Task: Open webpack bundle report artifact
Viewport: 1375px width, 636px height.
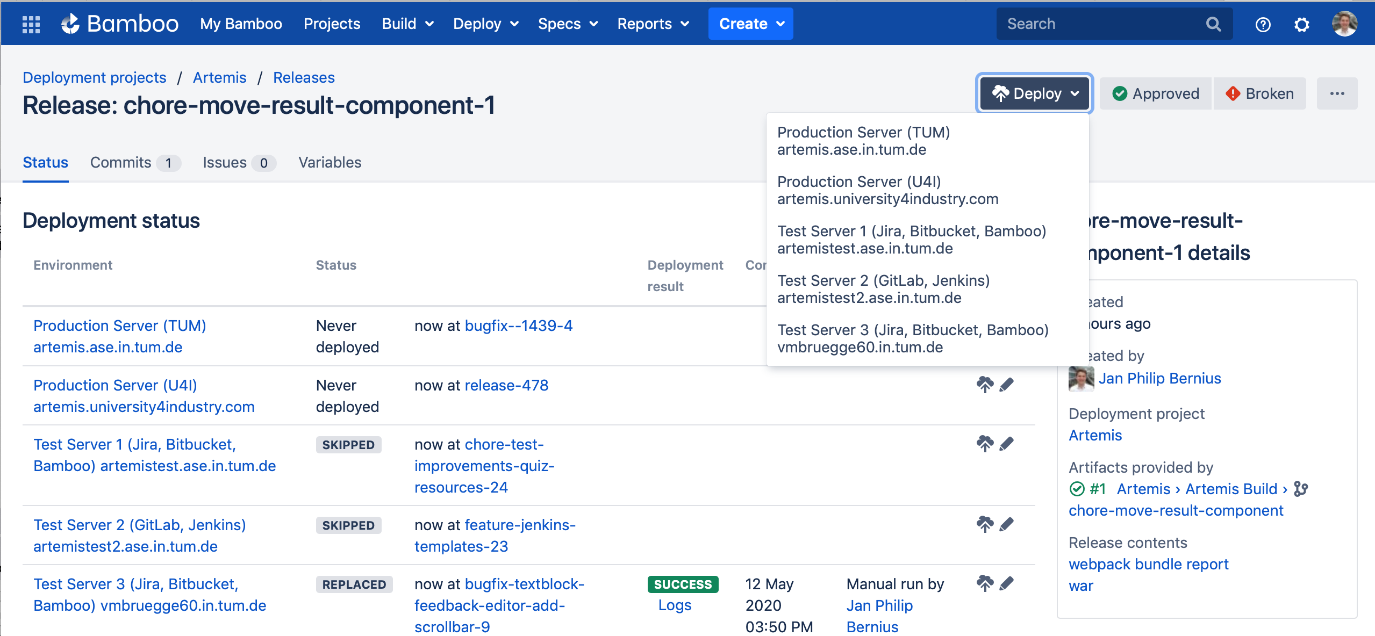Action: pos(1148,564)
